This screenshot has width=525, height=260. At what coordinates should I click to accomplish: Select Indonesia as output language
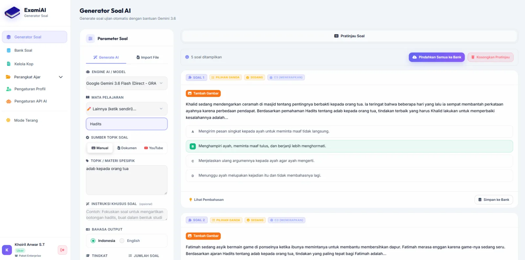tap(103, 241)
